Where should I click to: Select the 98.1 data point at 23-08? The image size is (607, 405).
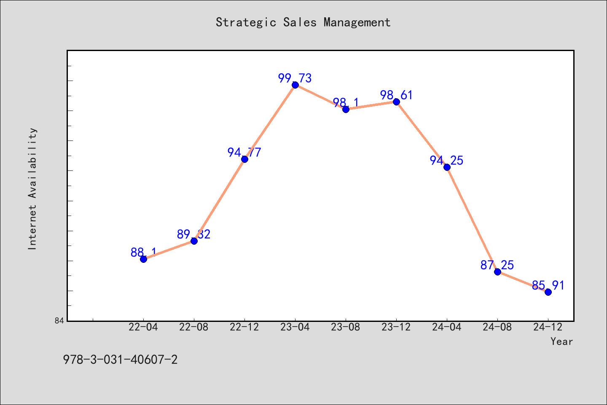tap(346, 109)
